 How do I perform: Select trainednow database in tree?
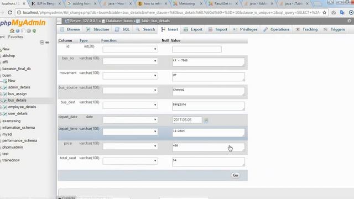(x=11, y=160)
